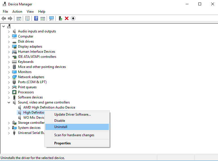Click Scan for hardware changes monitor icon
Image resolution: width=218 pixels, height=161 pixels.
pos(51,18)
